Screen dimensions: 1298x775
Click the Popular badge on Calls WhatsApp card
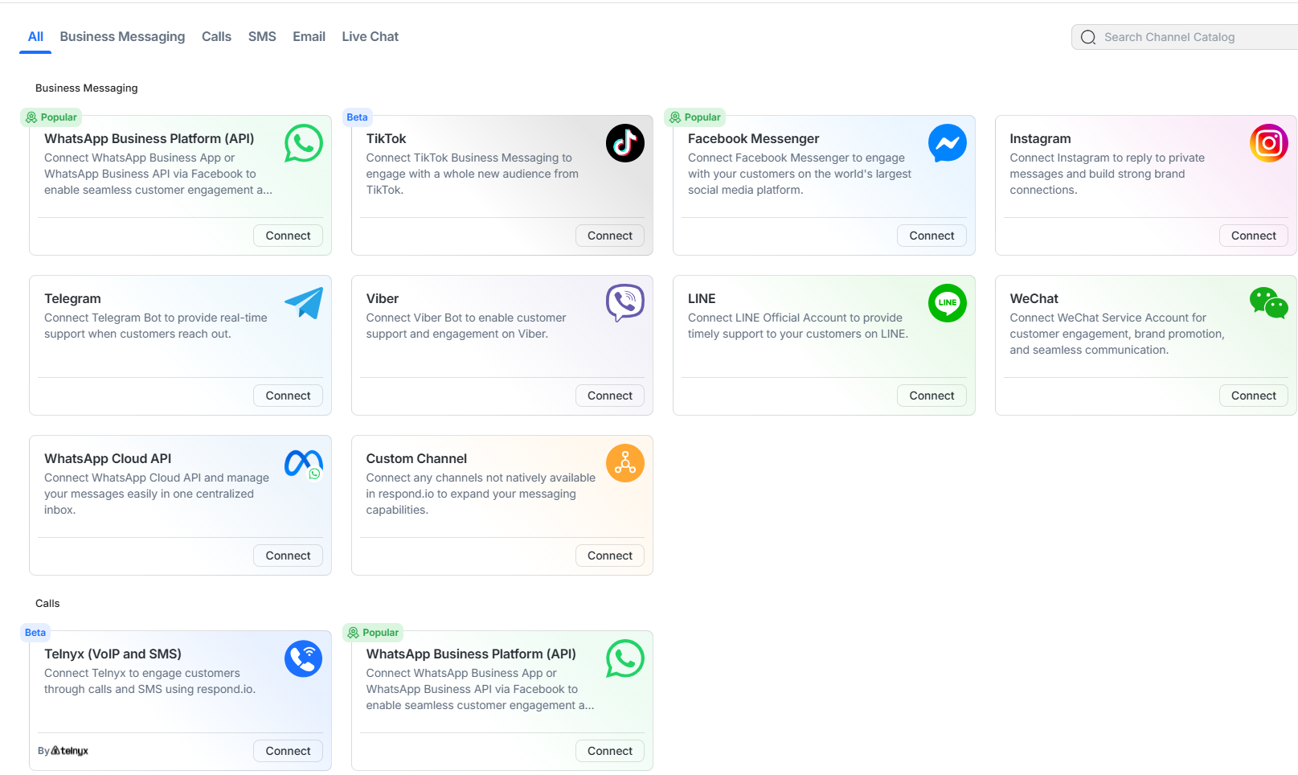click(x=373, y=633)
